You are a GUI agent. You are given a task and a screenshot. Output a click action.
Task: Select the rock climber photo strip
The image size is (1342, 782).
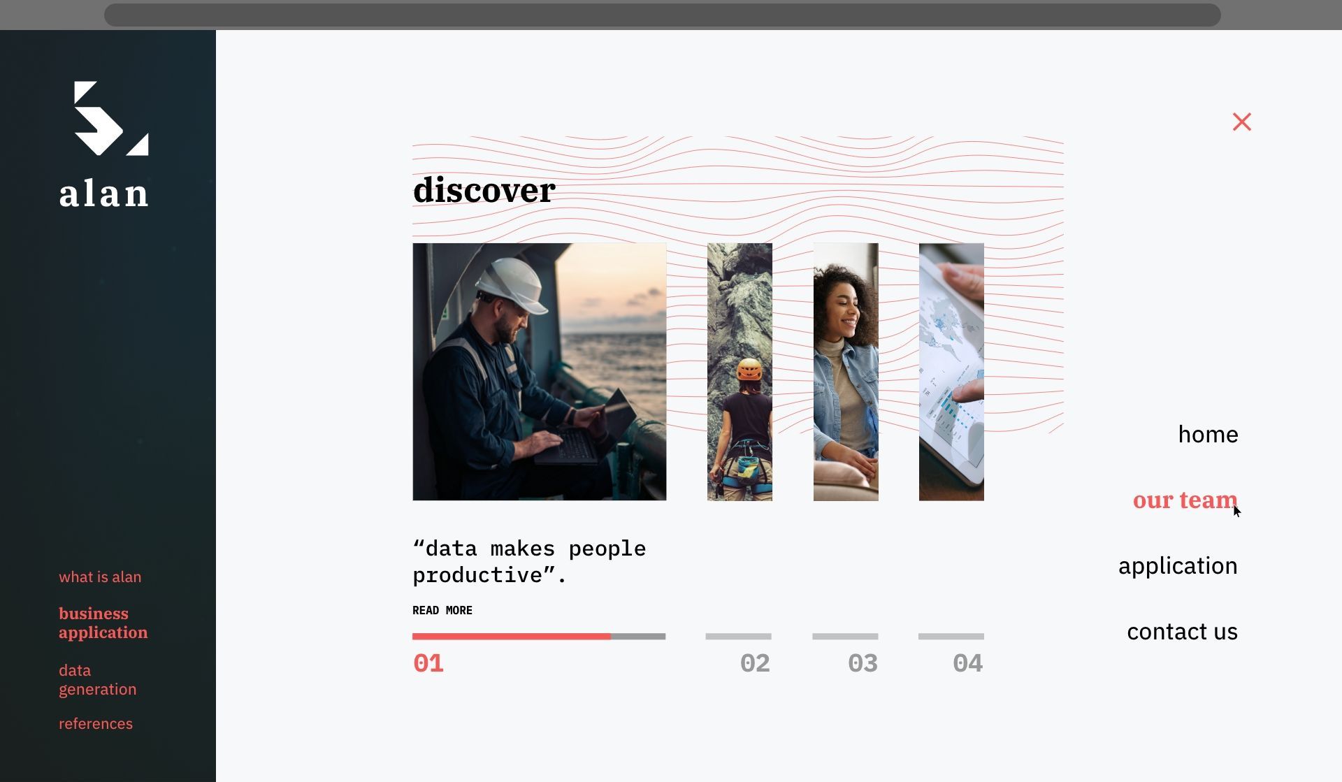739,372
